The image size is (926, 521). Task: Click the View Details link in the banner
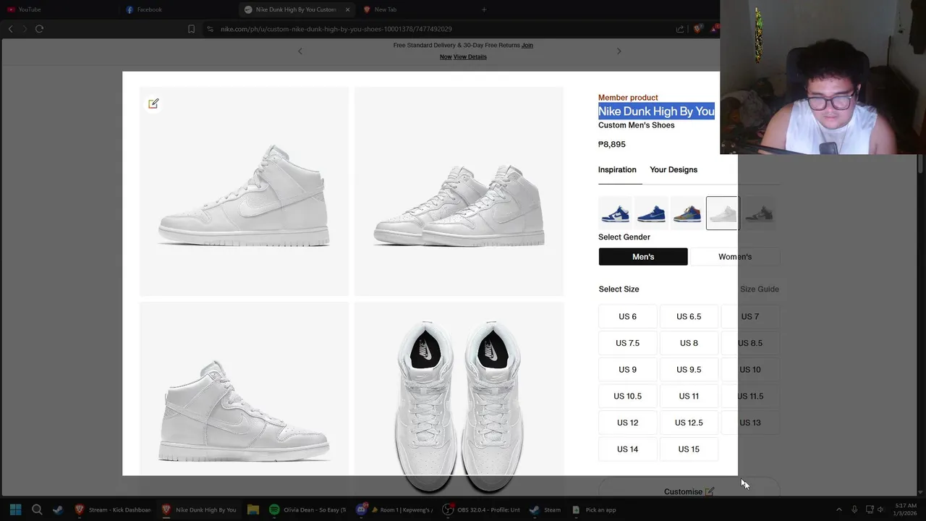click(470, 56)
